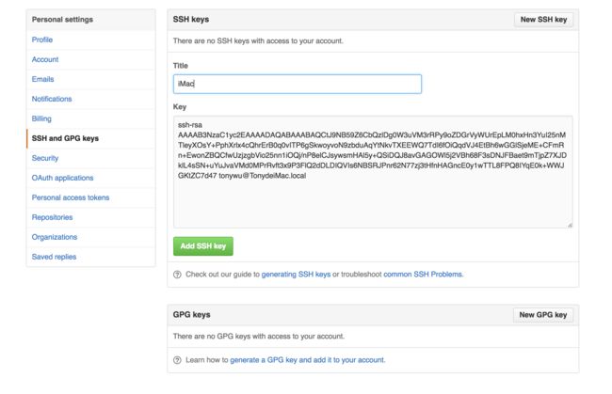Click the New GPG key button

click(x=543, y=315)
